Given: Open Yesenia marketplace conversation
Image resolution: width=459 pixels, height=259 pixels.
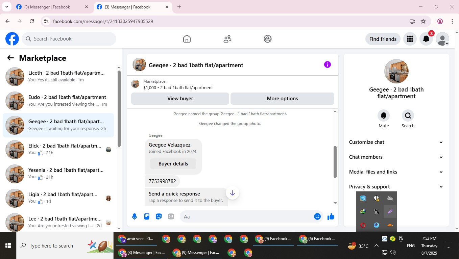Looking at the screenshot, I should click(58, 174).
